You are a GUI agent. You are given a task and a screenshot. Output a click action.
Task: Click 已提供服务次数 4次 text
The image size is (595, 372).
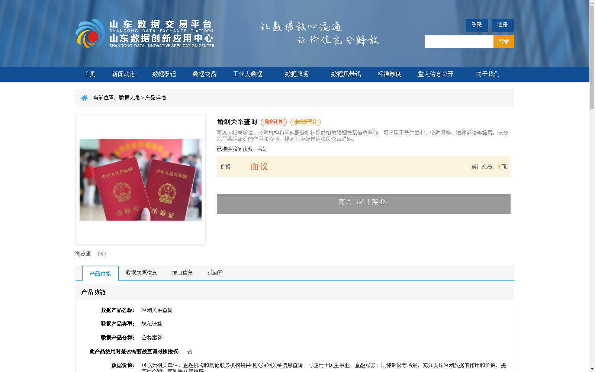point(241,149)
